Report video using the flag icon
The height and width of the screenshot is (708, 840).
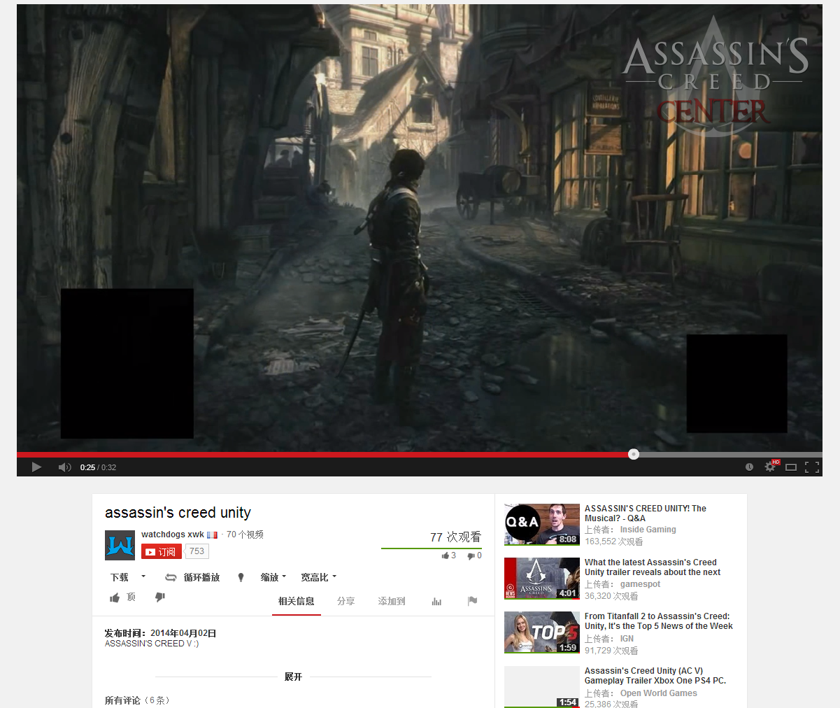[x=472, y=601]
